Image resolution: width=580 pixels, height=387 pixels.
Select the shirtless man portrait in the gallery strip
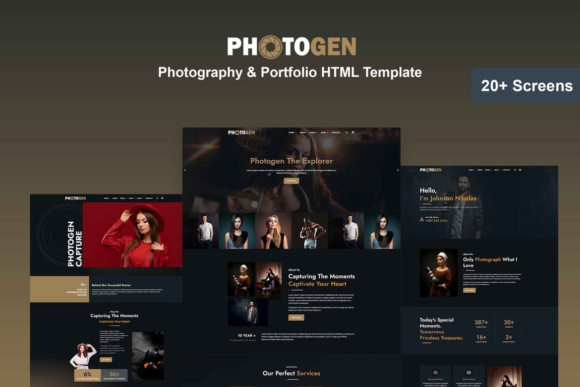[310, 231]
